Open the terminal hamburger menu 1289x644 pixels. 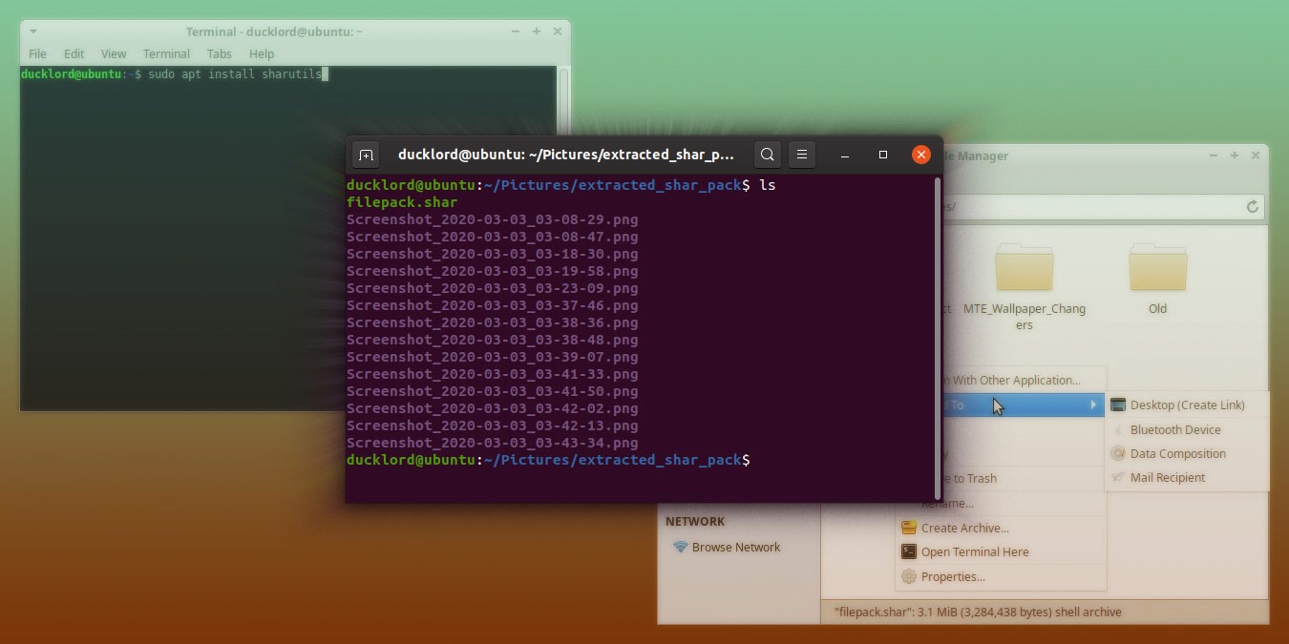click(802, 154)
